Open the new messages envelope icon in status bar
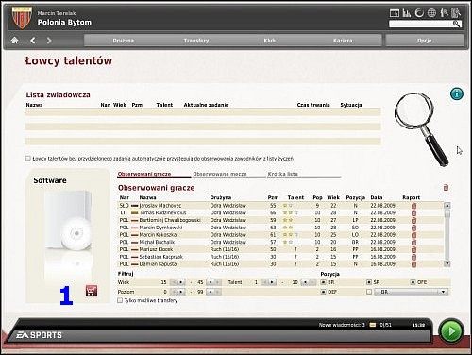Screen dimensions: 472x355 click(x=373, y=325)
